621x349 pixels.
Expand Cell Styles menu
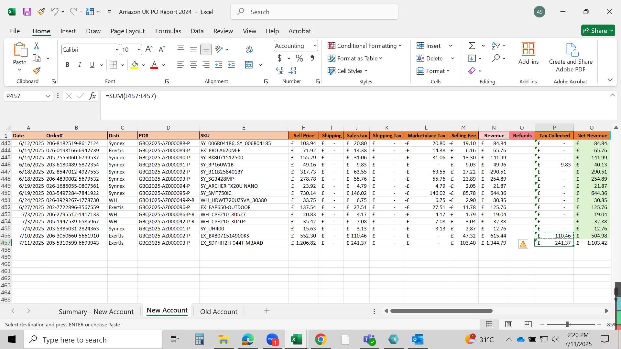pyautogui.click(x=348, y=71)
